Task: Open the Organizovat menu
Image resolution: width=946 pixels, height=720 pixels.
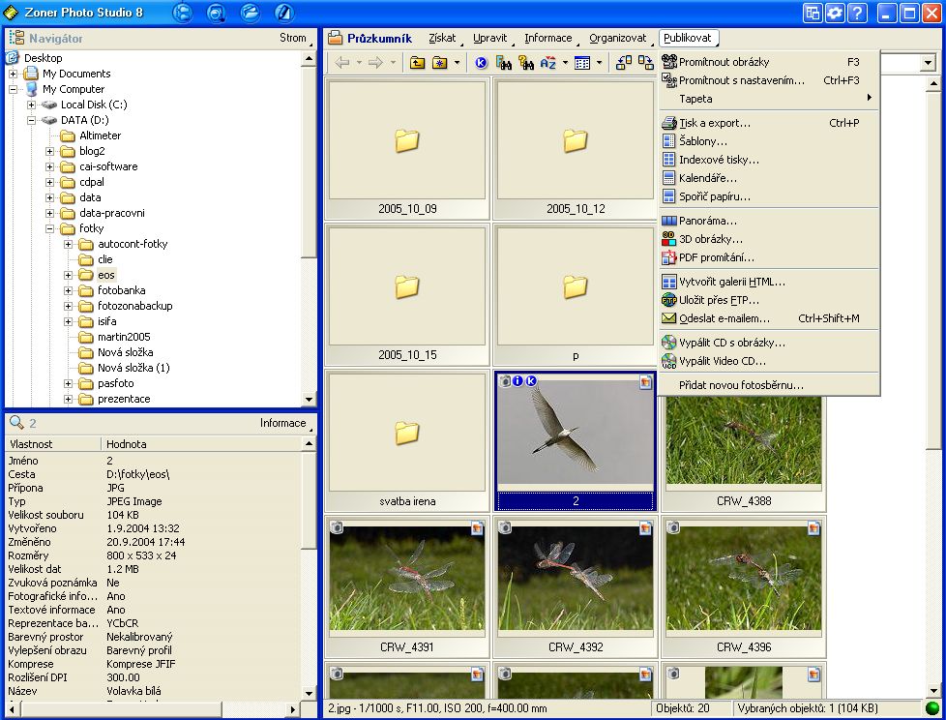Action: [618, 38]
